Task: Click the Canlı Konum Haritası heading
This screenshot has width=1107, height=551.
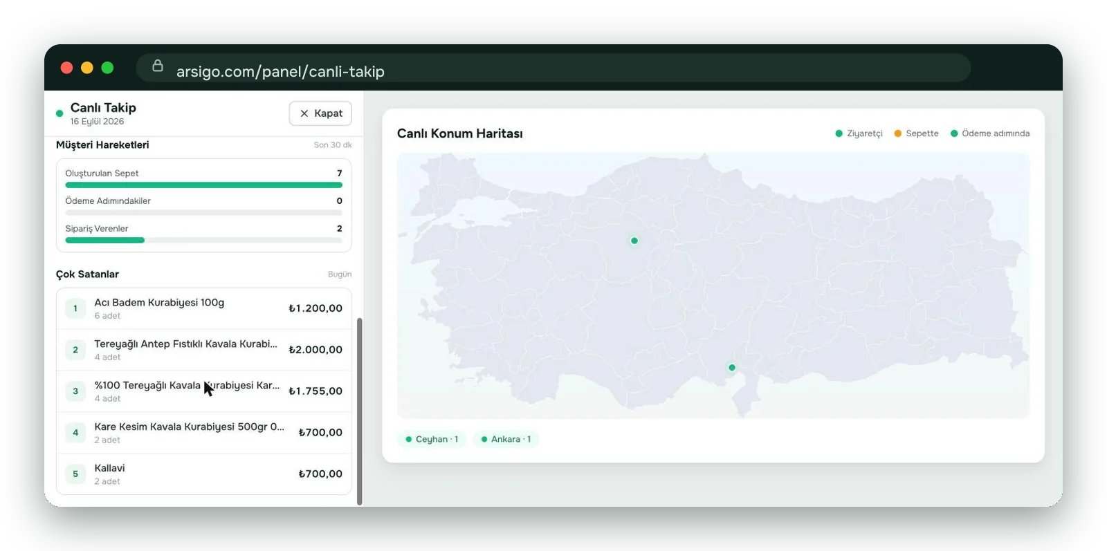Action: 460,133
